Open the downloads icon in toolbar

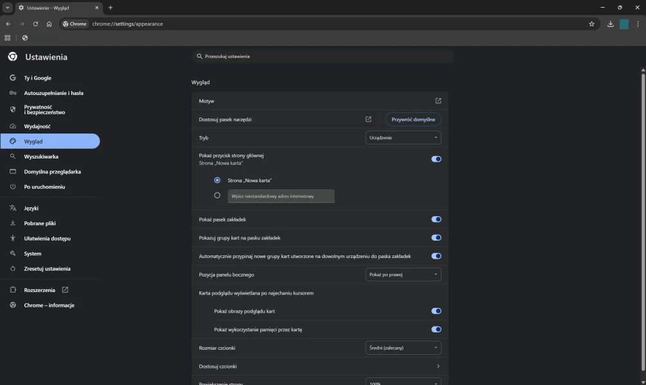pyautogui.click(x=610, y=24)
